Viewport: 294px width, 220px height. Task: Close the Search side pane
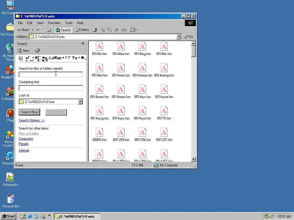tap(83, 44)
